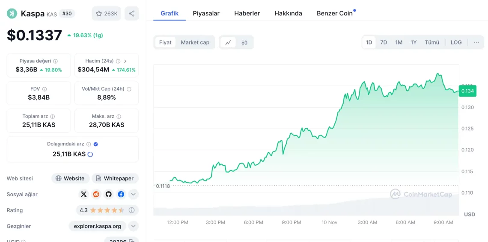Click the 28,70B KAS max supply value
The width and height of the screenshot is (488, 242).
[x=107, y=125]
